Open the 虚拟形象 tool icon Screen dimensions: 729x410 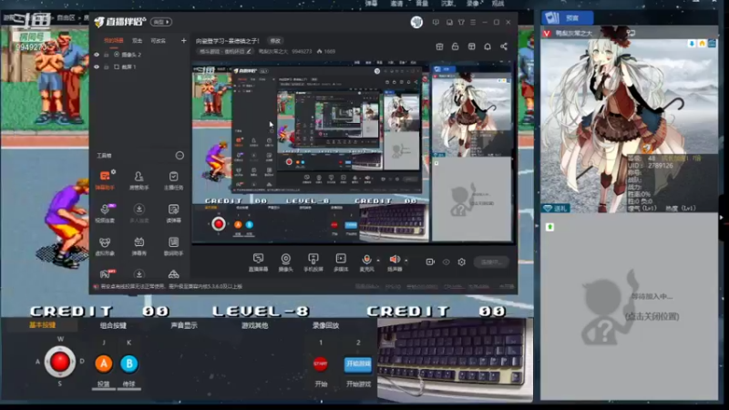(x=105, y=245)
